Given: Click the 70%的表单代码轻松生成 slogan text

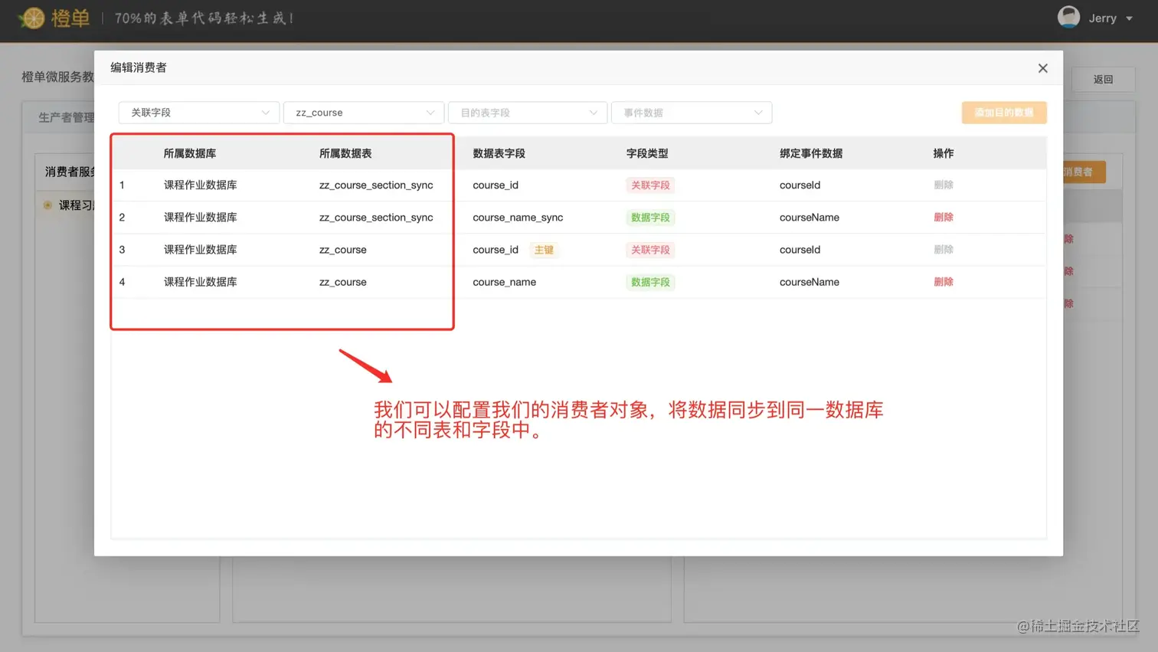Looking at the screenshot, I should tap(204, 18).
